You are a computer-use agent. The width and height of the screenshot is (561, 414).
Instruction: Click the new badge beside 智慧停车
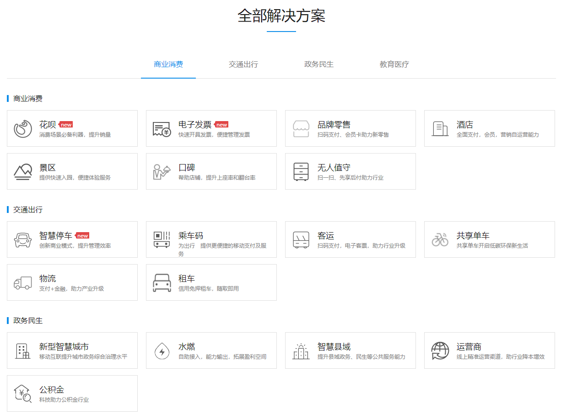[82, 236]
